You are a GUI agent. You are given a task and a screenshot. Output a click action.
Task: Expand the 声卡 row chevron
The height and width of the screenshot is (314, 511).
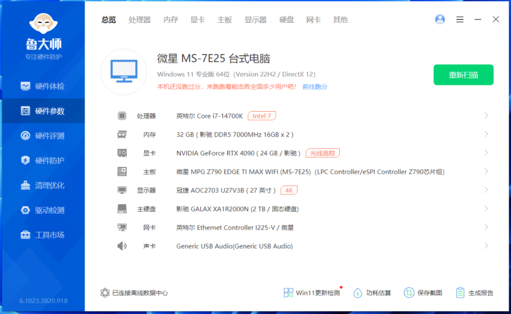[x=486, y=245]
